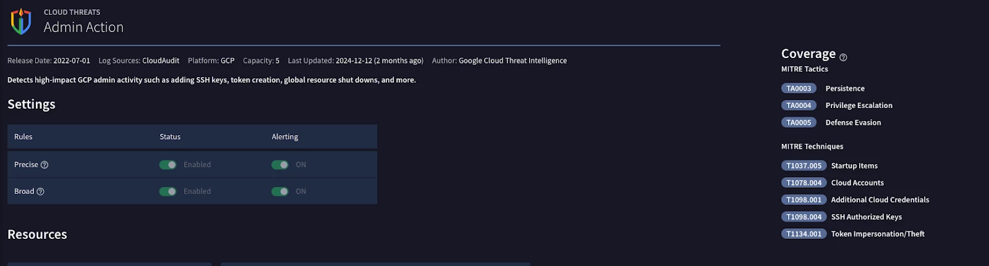The width and height of the screenshot is (989, 266).
Task: Click the Alerting column header
Action: click(285, 137)
